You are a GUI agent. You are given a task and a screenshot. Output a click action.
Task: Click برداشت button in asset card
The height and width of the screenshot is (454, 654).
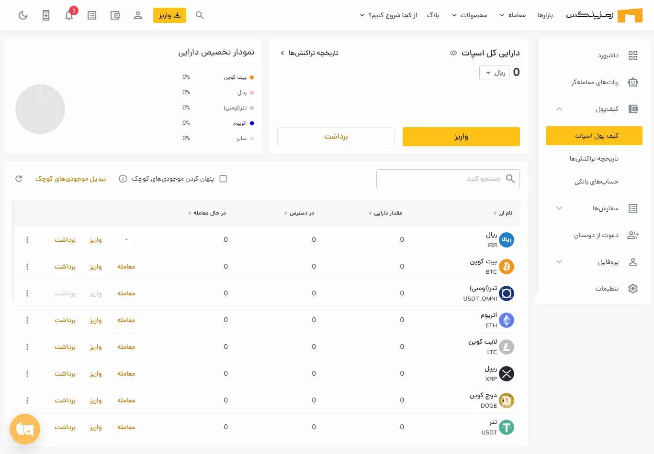coord(336,137)
